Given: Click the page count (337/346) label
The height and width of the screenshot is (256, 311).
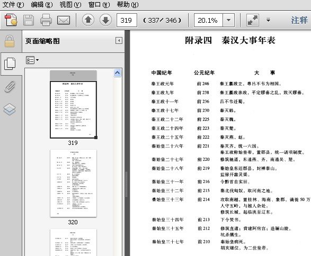Looking at the screenshot, I should click(x=162, y=20).
